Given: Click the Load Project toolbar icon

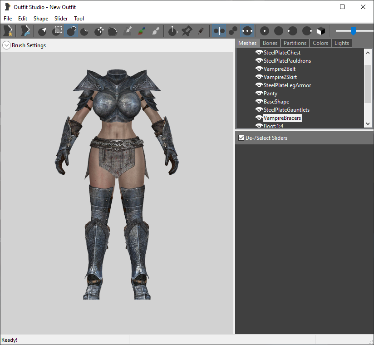Looking at the screenshot, I should pos(25,31).
